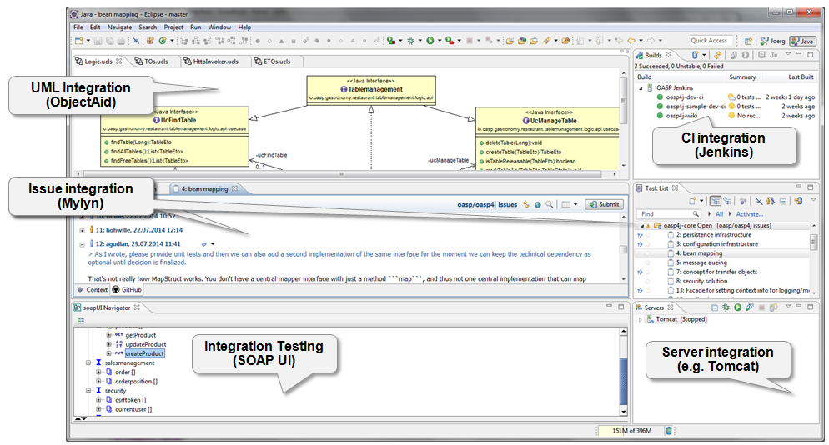The image size is (829, 445).
Task: Expand the csrftoken [] node
Action: (x=99, y=400)
